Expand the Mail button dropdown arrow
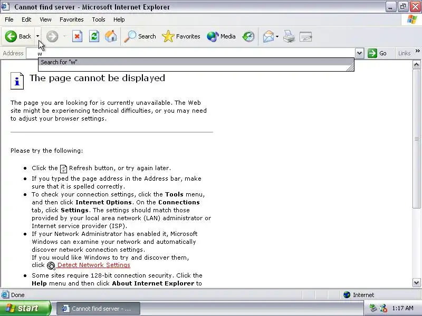Viewport: 422px width, 316px height. coord(277,36)
